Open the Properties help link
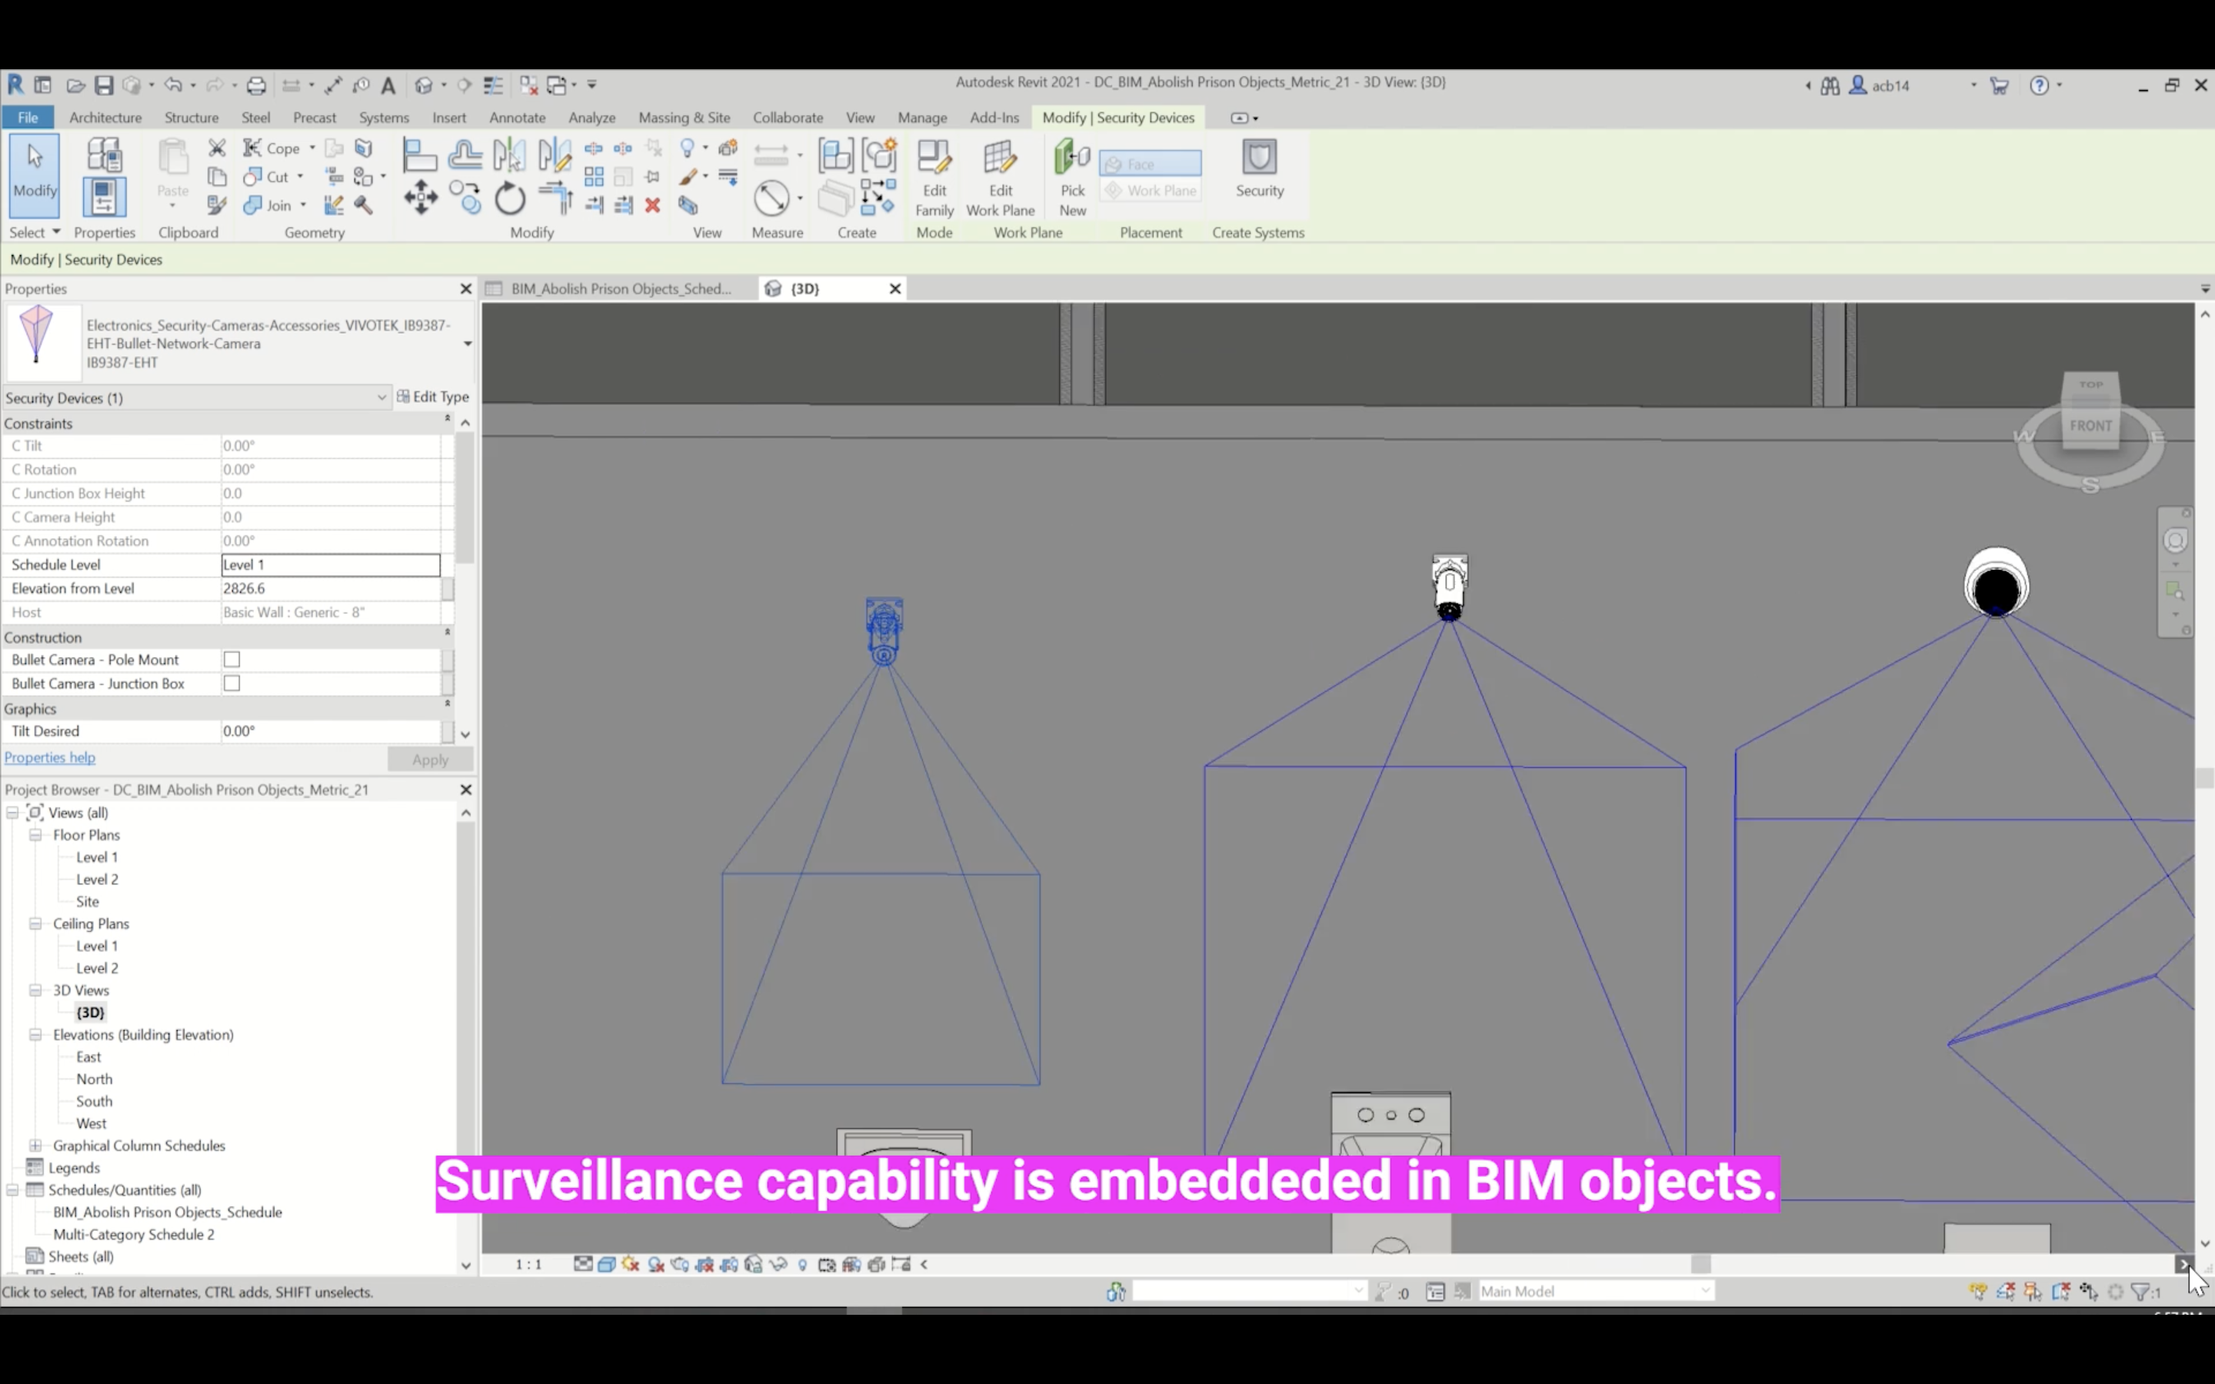This screenshot has width=2215, height=1384. click(x=49, y=758)
